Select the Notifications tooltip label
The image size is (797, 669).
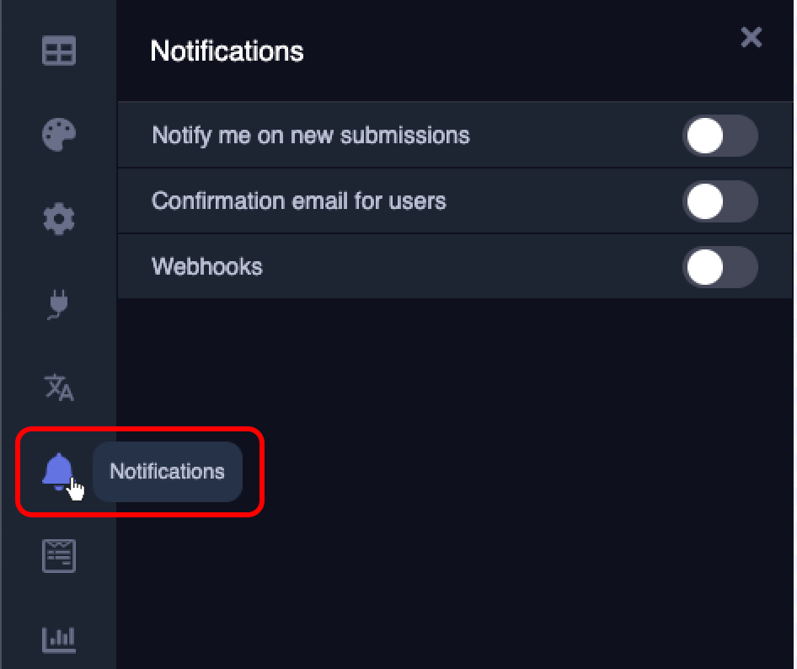pos(166,472)
